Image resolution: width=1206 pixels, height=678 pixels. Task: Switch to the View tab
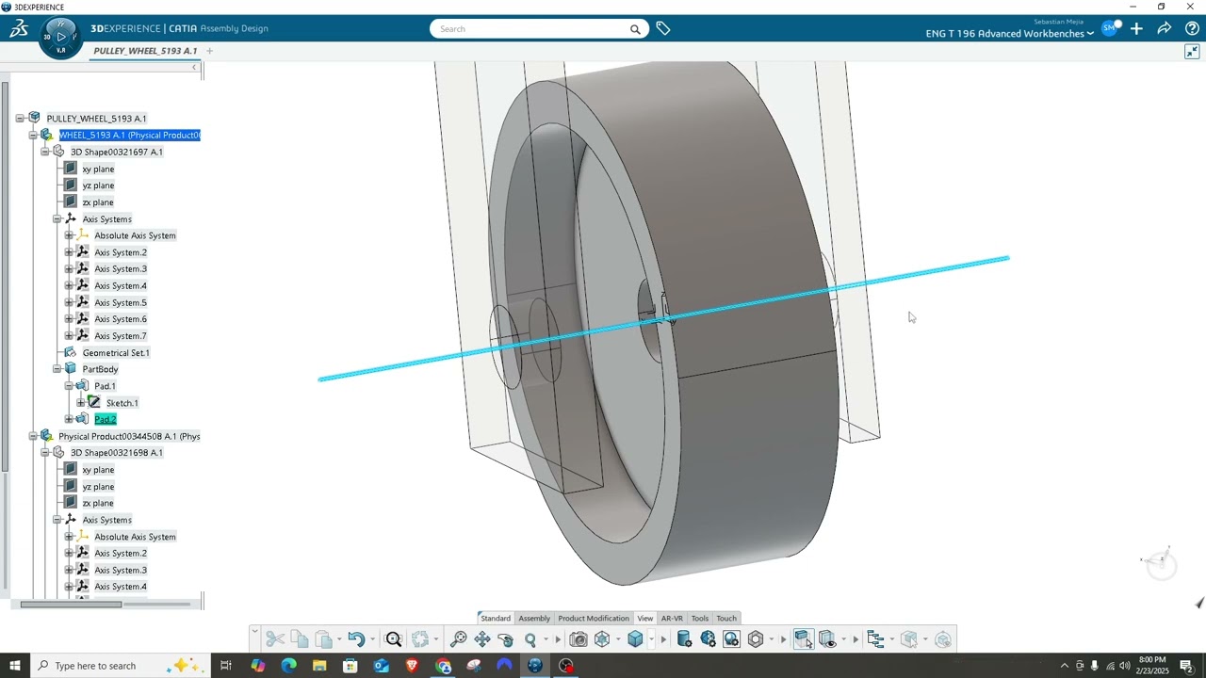[x=644, y=619]
